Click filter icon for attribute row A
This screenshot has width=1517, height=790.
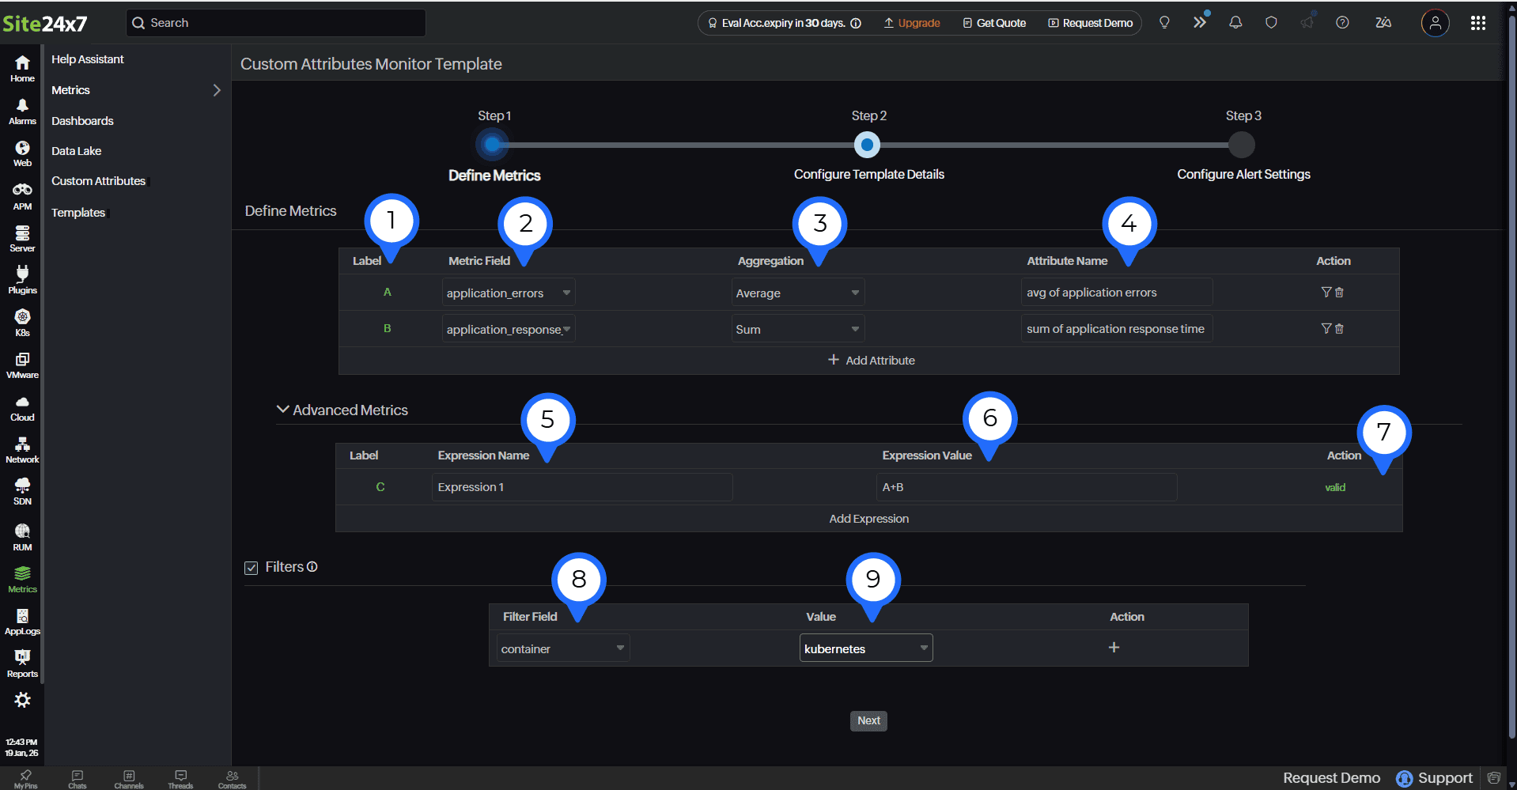point(1326,293)
